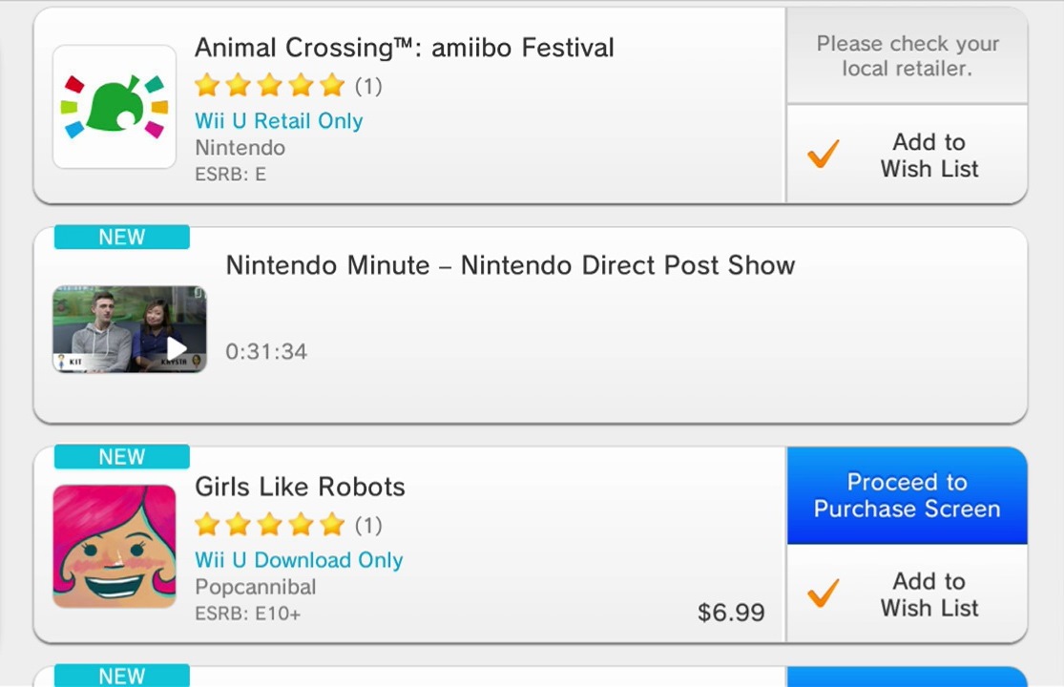Click the NEW badge on Nintendo Minute video
This screenshot has width=1064, height=687.
point(122,238)
